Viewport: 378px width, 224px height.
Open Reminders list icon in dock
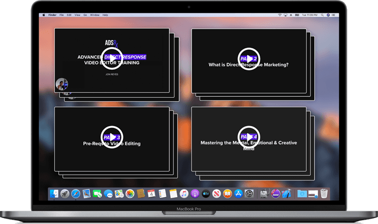coord(162,193)
